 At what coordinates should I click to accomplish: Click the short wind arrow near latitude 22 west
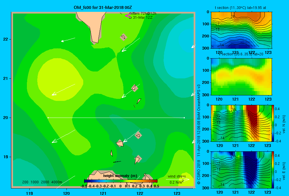(x=68, y=40)
